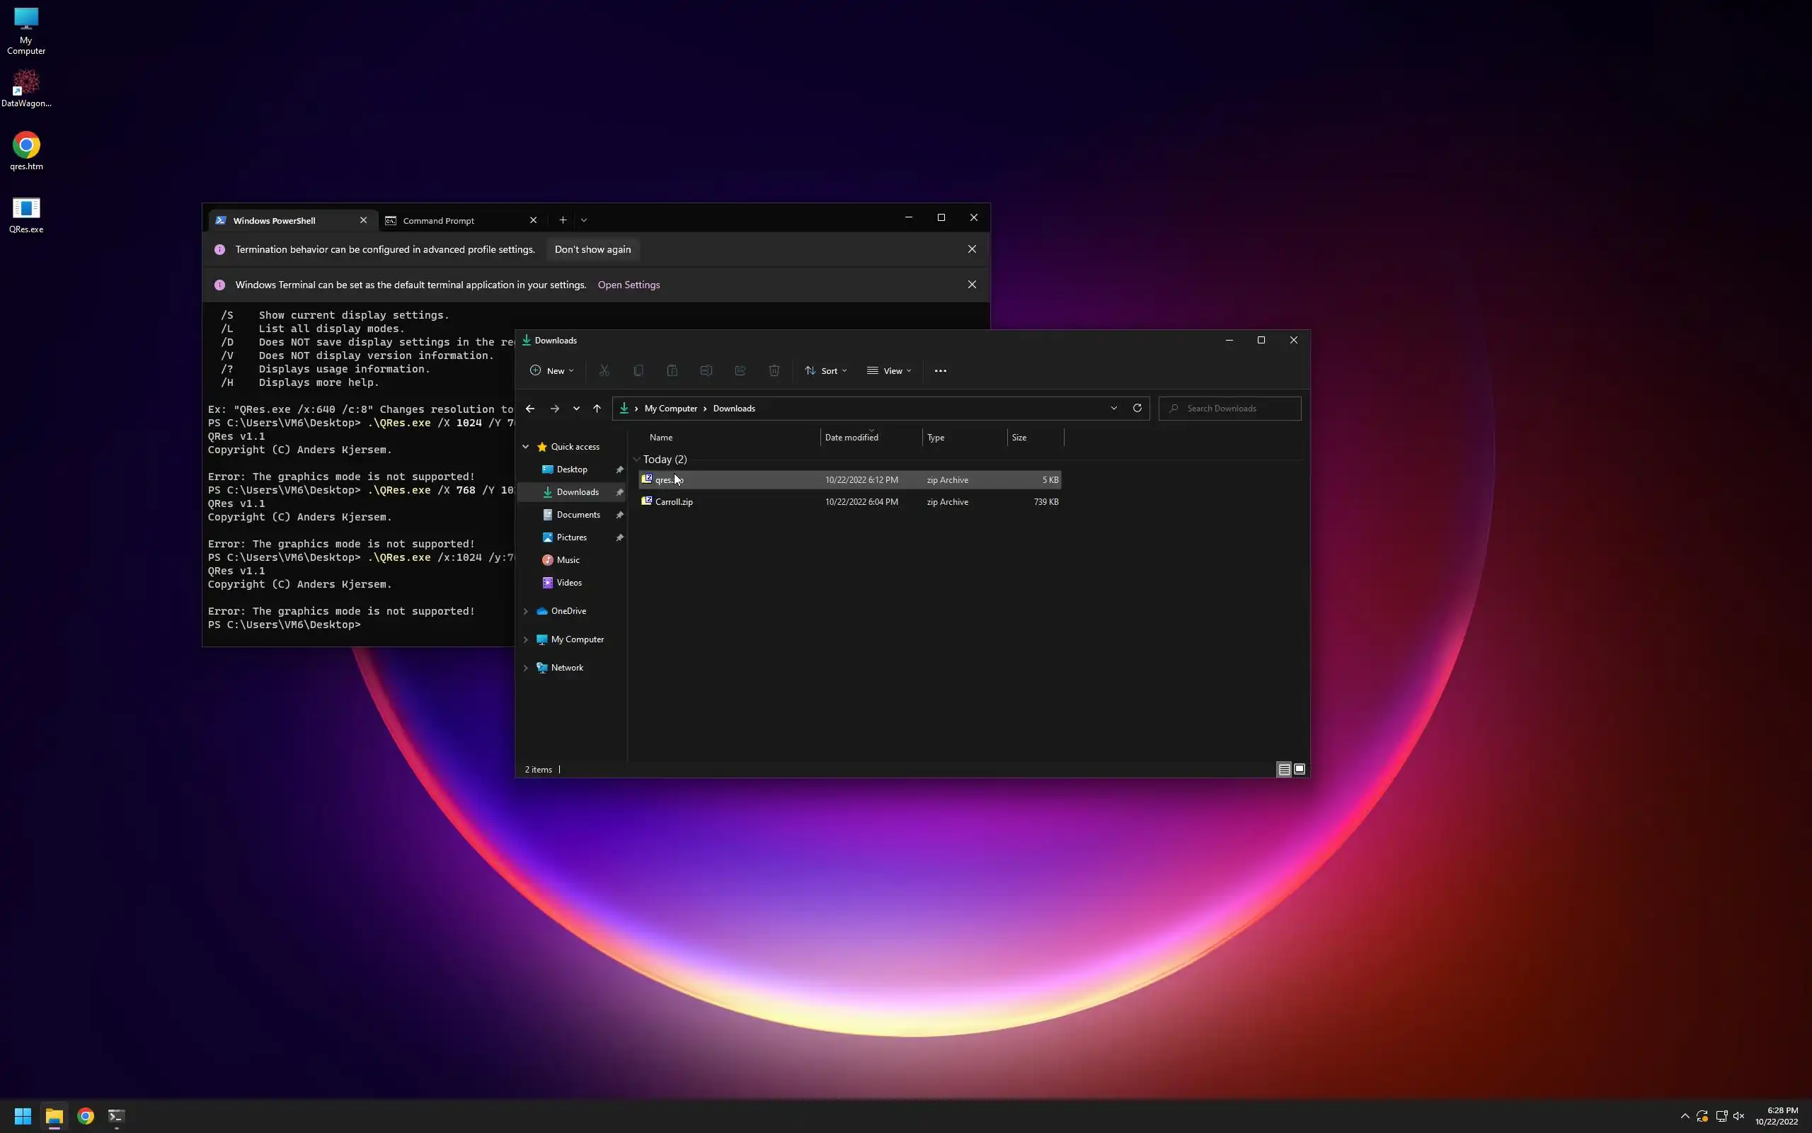Open the Sort dropdown
The width and height of the screenshot is (1812, 1133).
tap(826, 371)
